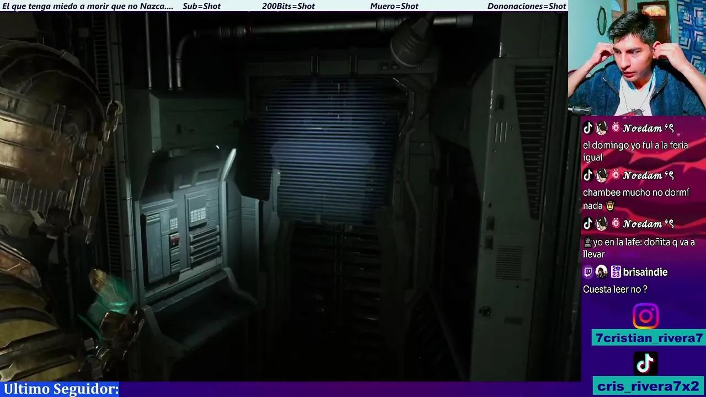Click the brisaindie username in chat

pyautogui.click(x=645, y=272)
